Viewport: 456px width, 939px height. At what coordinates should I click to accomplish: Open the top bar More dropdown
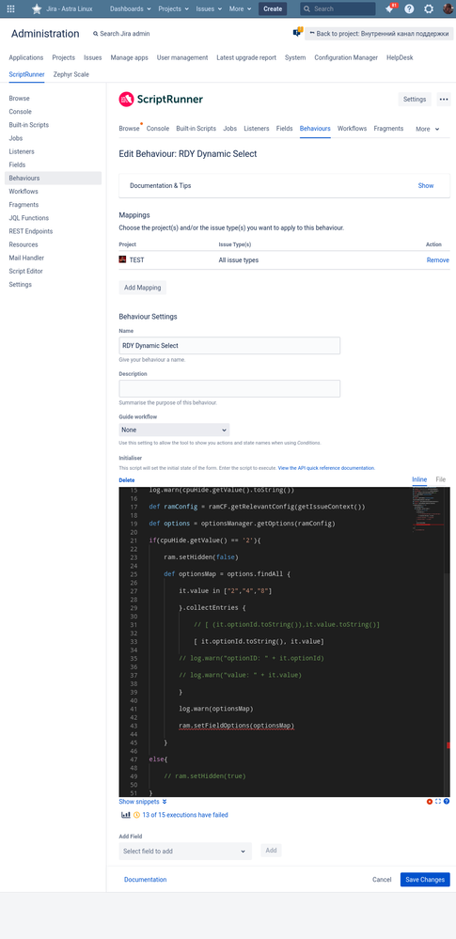241,9
